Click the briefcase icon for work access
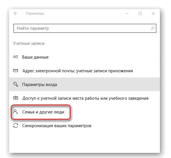This screenshot has height=158, width=171. point(16,98)
